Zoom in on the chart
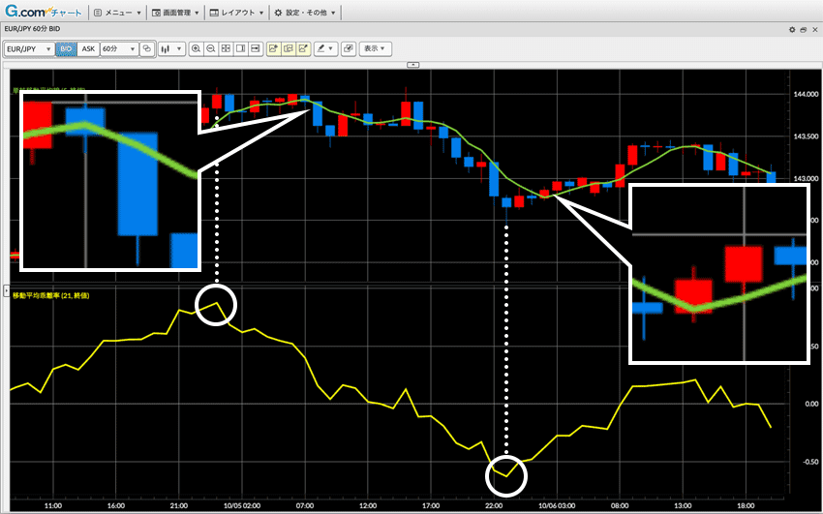 tap(196, 48)
